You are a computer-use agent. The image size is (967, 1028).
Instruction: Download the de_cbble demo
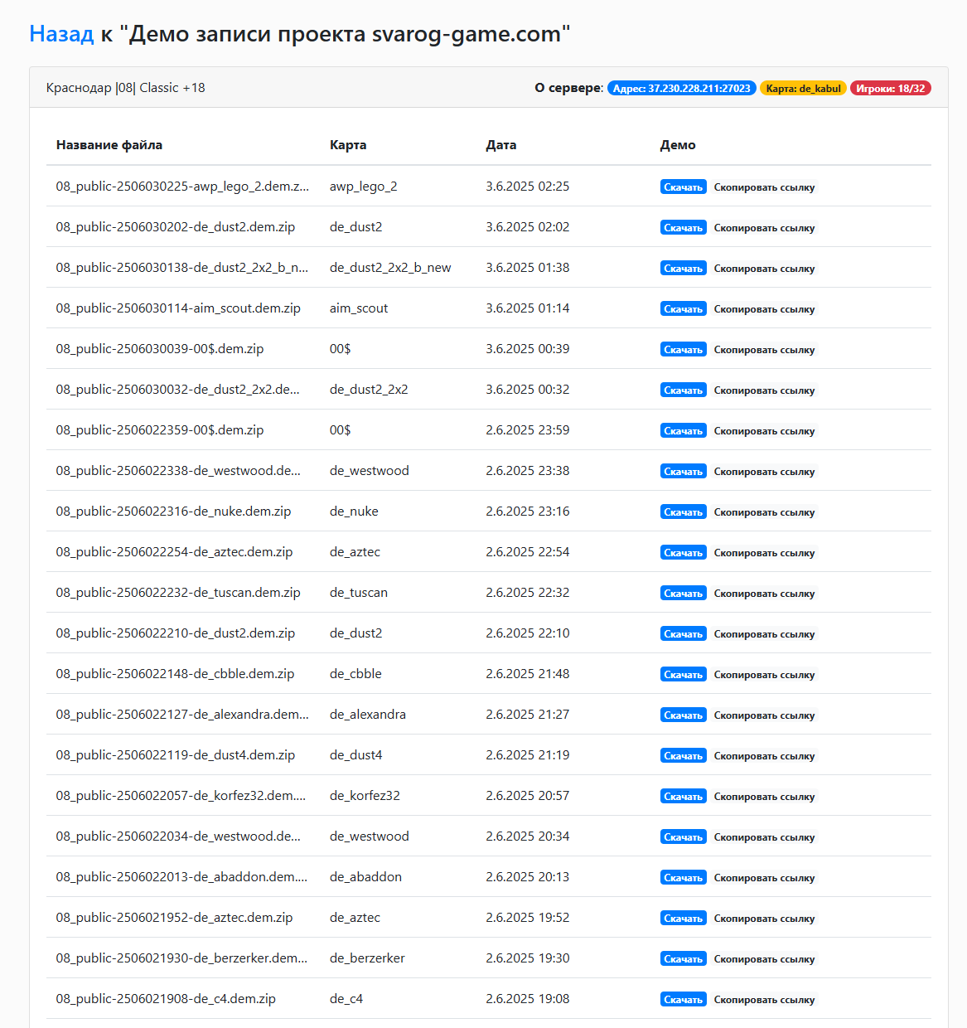coord(684,674)
